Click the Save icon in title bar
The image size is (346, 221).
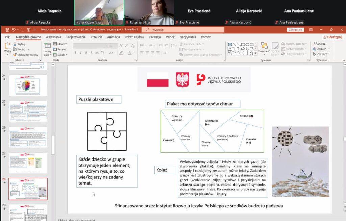pyautogui.click(x=7, y=30)
